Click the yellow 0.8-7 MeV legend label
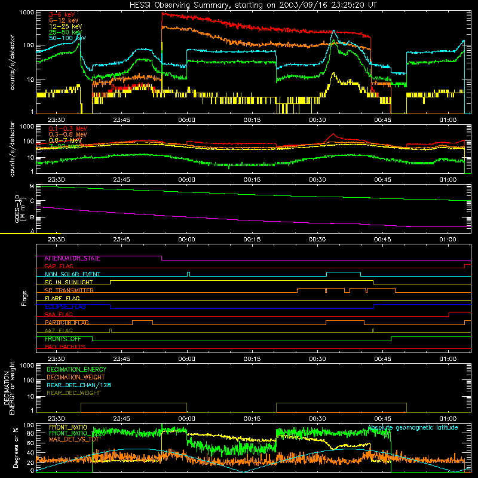 [65, 140]
